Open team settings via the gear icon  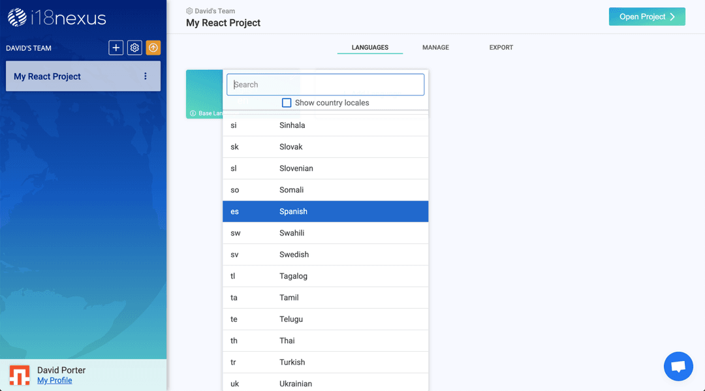coord(134,48)
